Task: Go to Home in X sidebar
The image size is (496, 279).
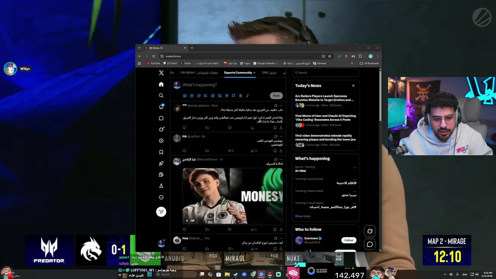Action: 161,84
